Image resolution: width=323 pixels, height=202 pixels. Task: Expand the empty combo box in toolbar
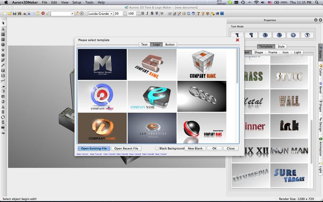[x=72, y=13]
